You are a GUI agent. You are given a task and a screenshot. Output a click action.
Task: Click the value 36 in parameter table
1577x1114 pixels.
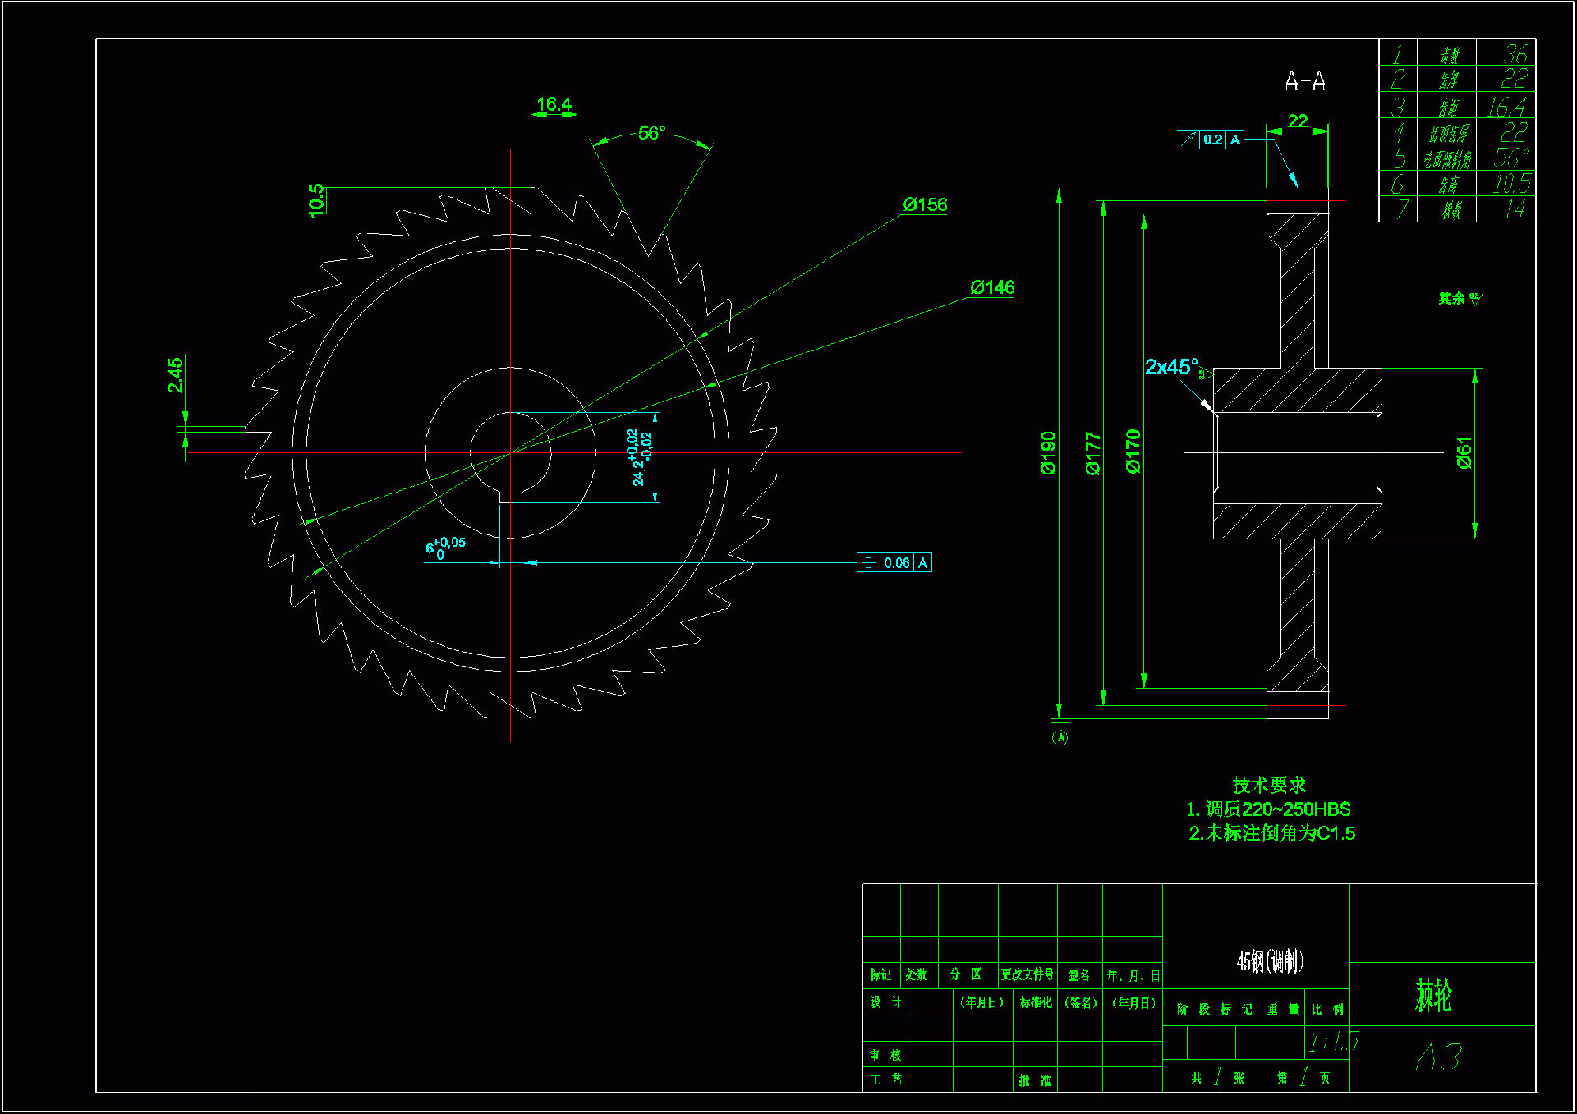[1515, 54]
